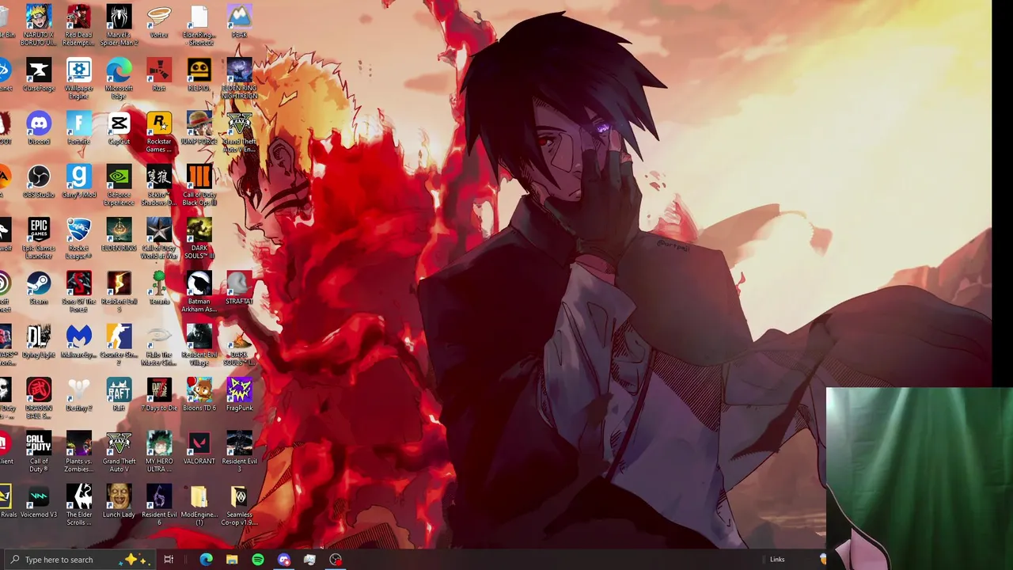Open the Voicemod V3 icon
The width and height of the screenshot is (1013, 570).
click(38, 501)
